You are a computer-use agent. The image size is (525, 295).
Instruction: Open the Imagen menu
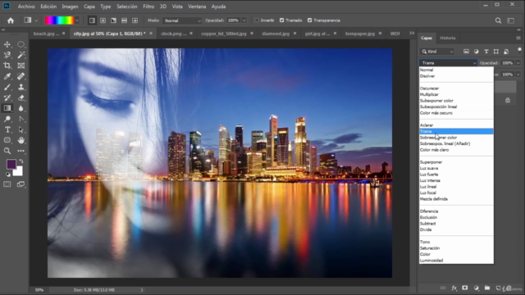tap(70, 7)
